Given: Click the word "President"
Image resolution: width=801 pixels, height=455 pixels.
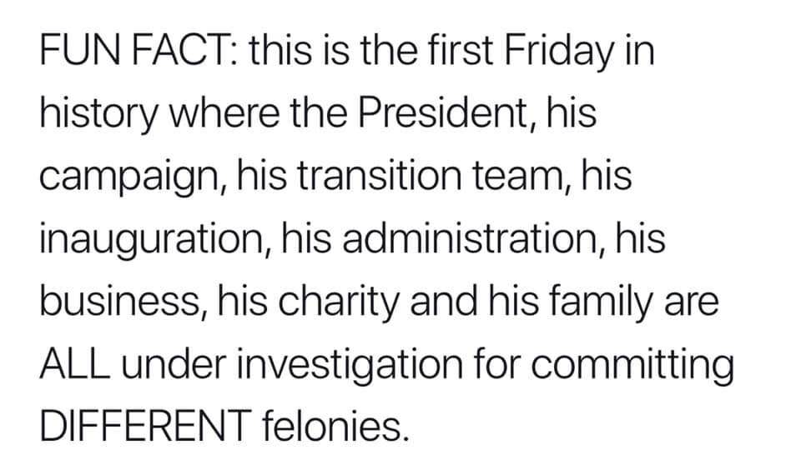Looking at the screenshot, I should click(x=434, y=115).
